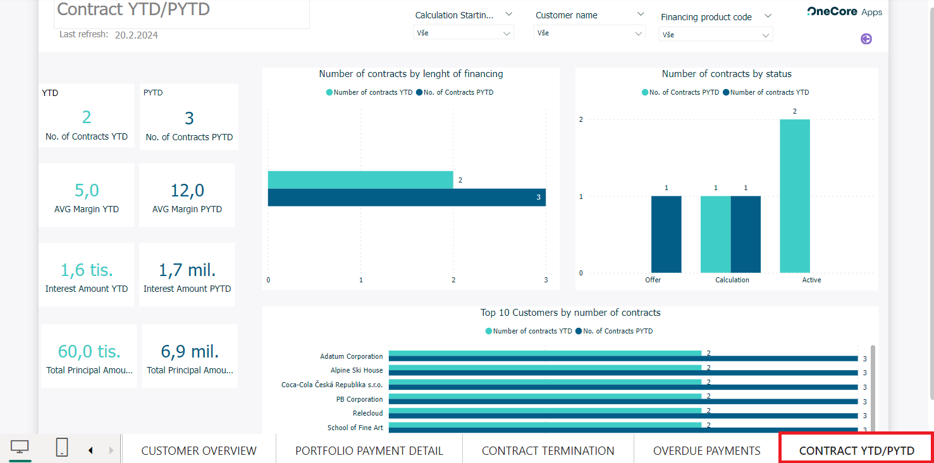Click the purple back arrow icon
934x463 pixels.
pyautogui.click(x=866, y=39)
